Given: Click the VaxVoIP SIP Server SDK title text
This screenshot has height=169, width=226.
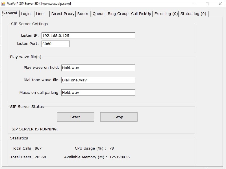Looking at the screenshot, I should (x=39, y=4).
